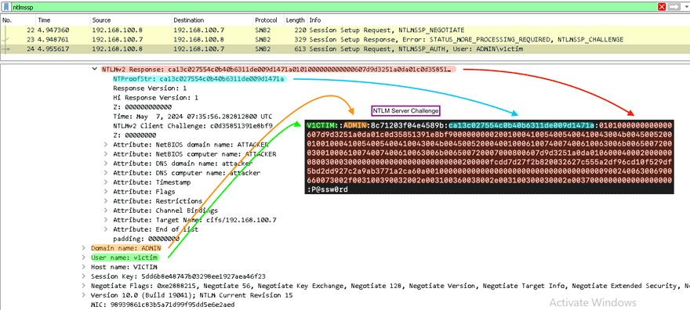
Task: Expand the Target Name cifs attribute
Action: (106, 219)
